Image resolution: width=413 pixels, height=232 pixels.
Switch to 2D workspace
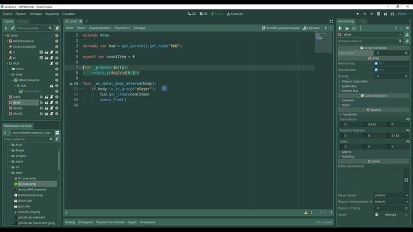[x=192, y=14]
